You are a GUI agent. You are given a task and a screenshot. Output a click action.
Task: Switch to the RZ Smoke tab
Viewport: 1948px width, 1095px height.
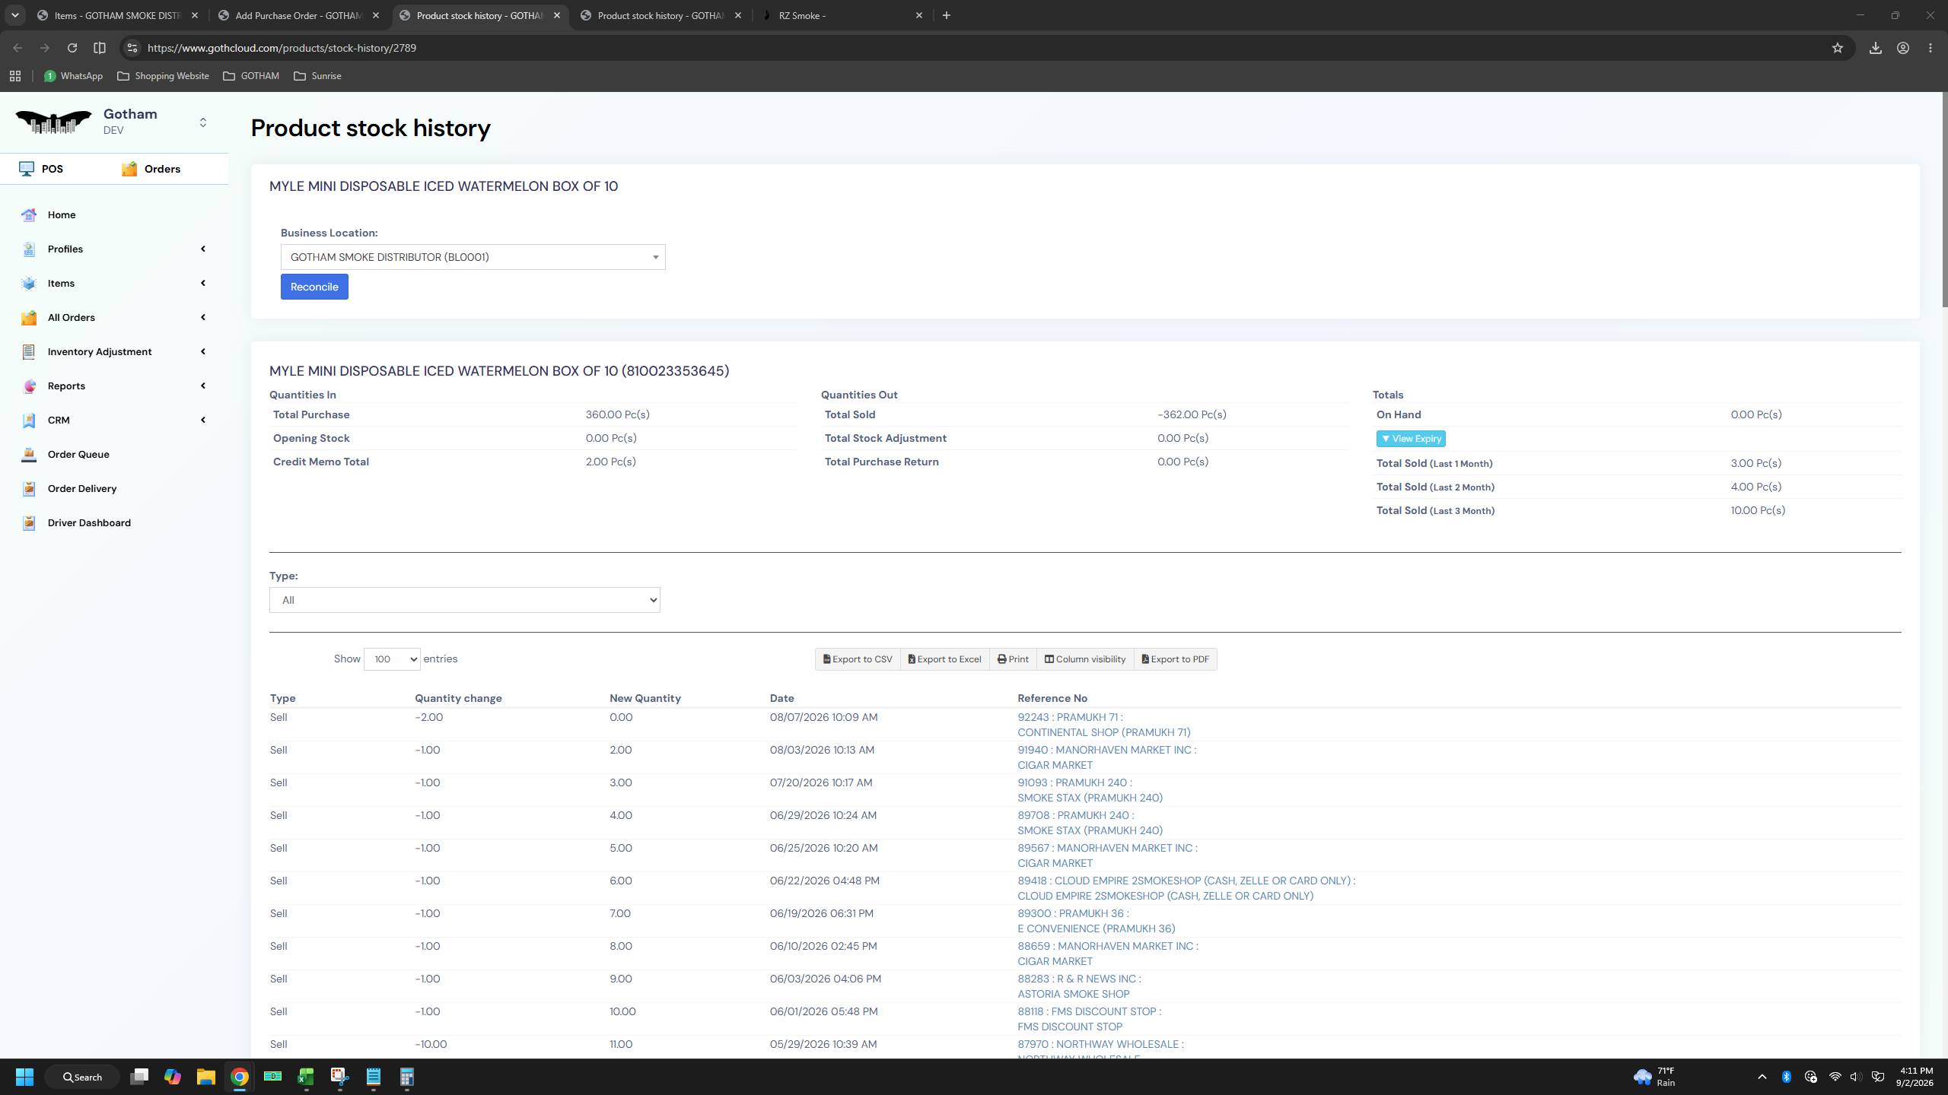(842, 15)
